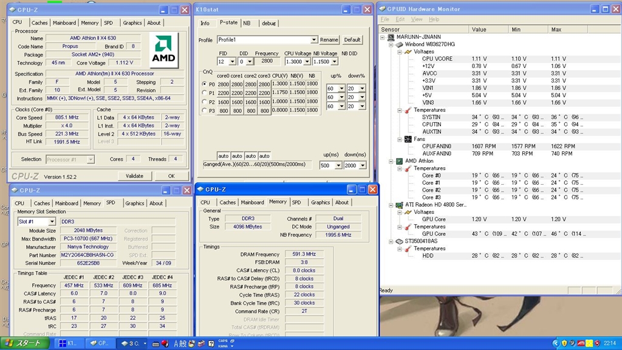Click the Fans icon in Hardware Monitor
Image resolution: width=622 pixels, height=350 pixels.
tap(408, 139)
